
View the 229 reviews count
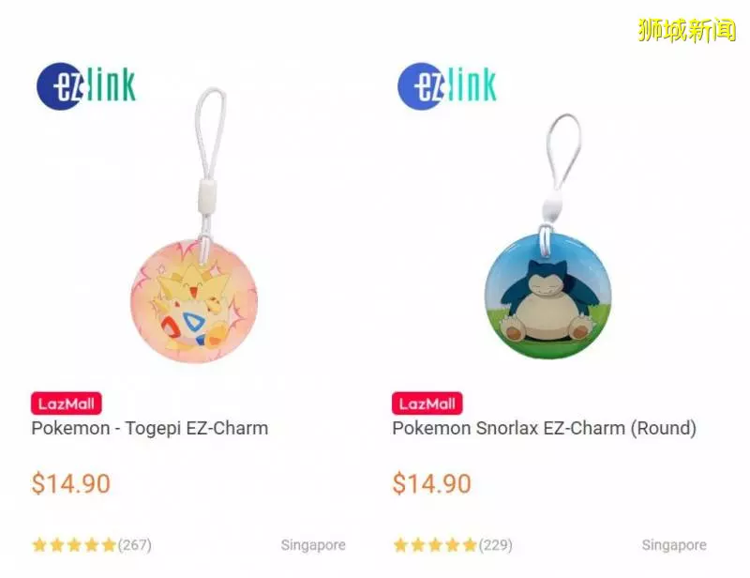tap(496, 545)
